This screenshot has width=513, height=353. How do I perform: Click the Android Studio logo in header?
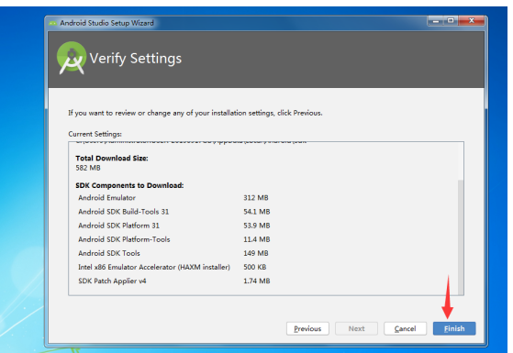tap(72, 58)
